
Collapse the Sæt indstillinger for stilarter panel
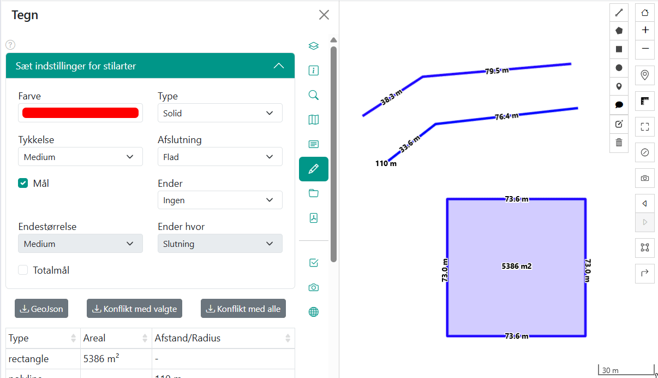tap(278, 66)
